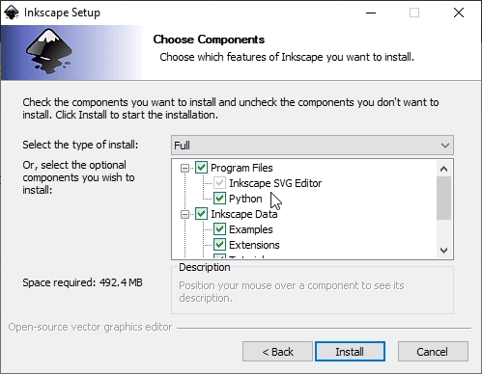Toggle the Program Files checkbox

(201, 168)
